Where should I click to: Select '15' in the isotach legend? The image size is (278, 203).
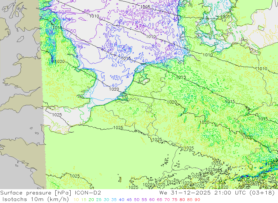pos(84,200)
